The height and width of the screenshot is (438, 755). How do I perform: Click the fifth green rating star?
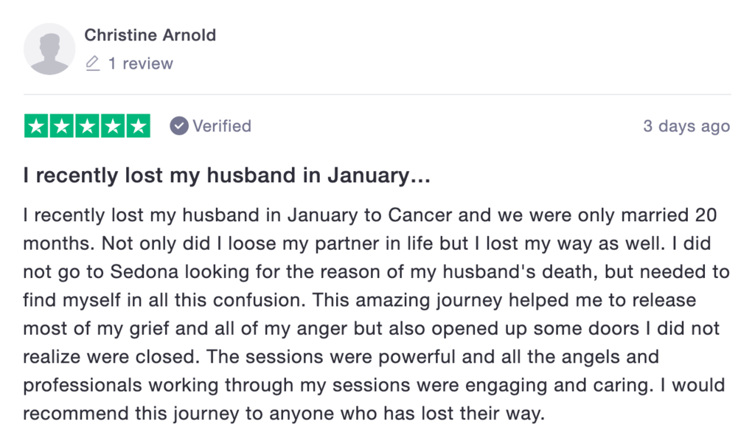tap(138, 126)
